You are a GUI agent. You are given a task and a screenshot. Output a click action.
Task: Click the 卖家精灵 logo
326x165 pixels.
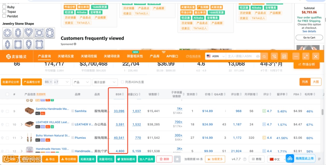(x=16, y=56)
